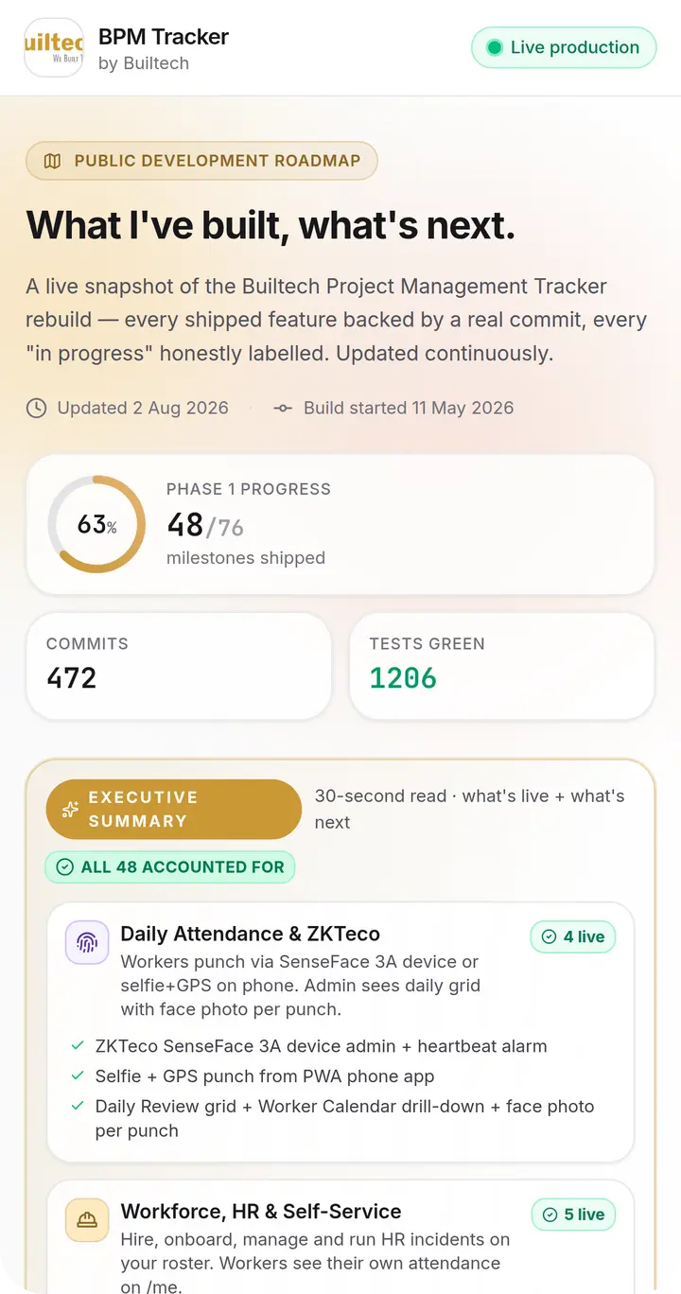681x1294 pixels.
Task: Expand the Workforce, HR & Self-Service card
Action: 340,1236
